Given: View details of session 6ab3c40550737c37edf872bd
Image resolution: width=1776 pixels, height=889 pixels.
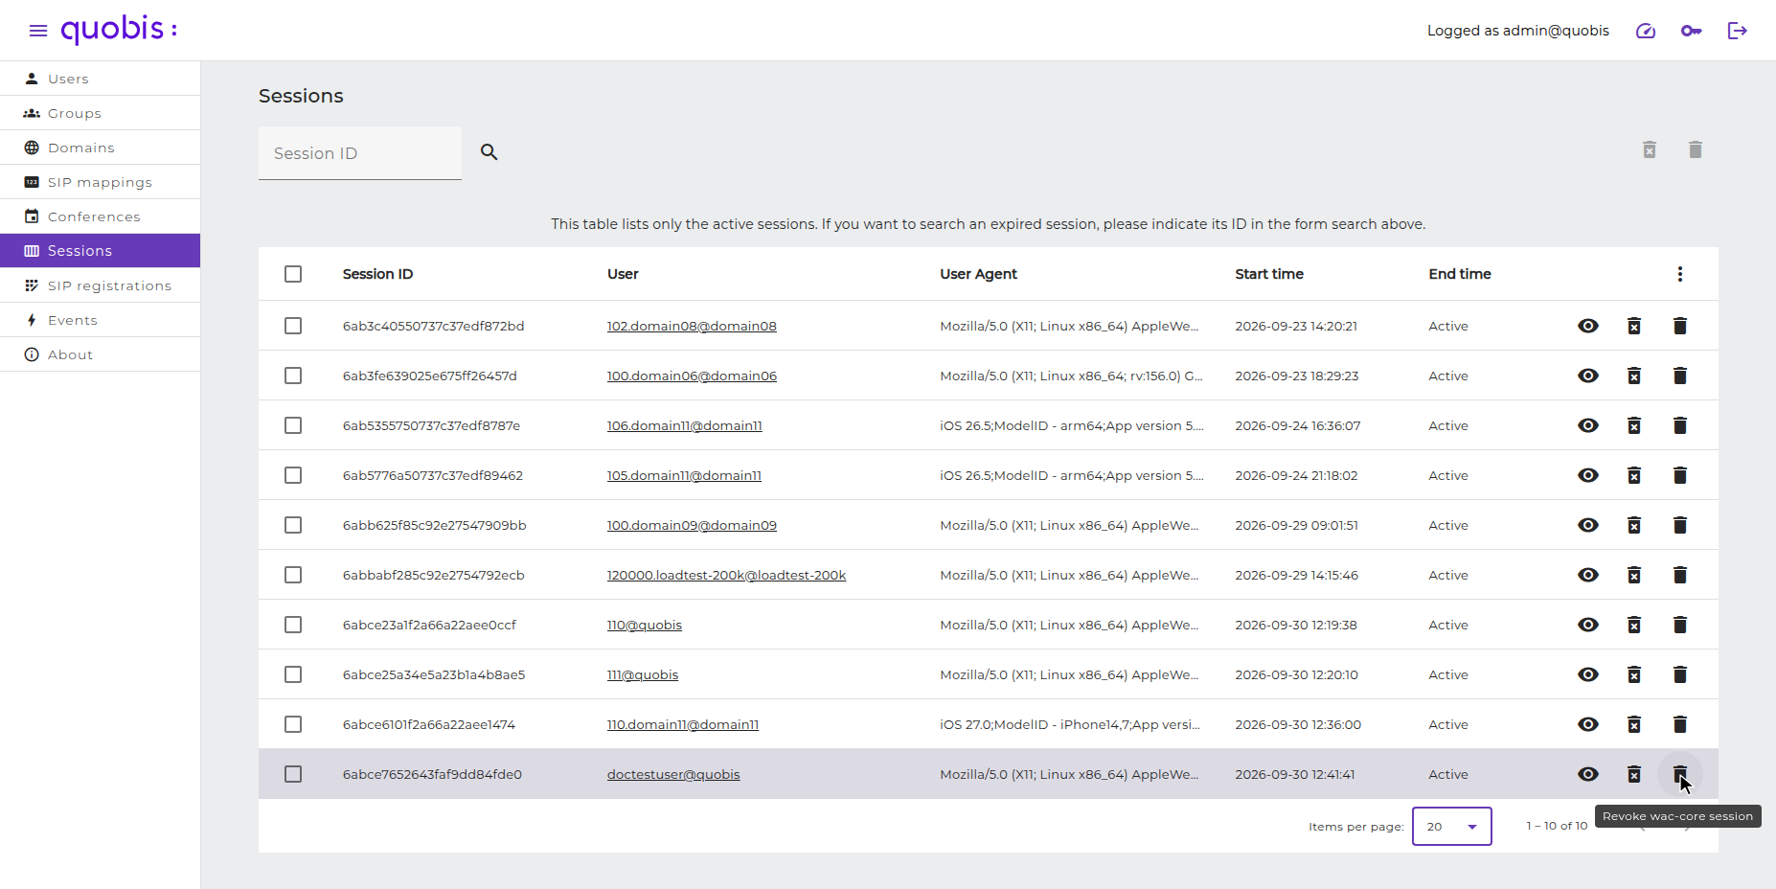Looking at the screenshot, I should coord(1588,326).
